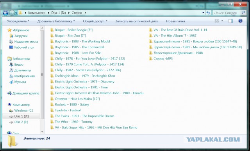Select 'Disc 1 (D:)' in the breadcrumb
The width and height of the screenshot is (250, 151).
59,13
